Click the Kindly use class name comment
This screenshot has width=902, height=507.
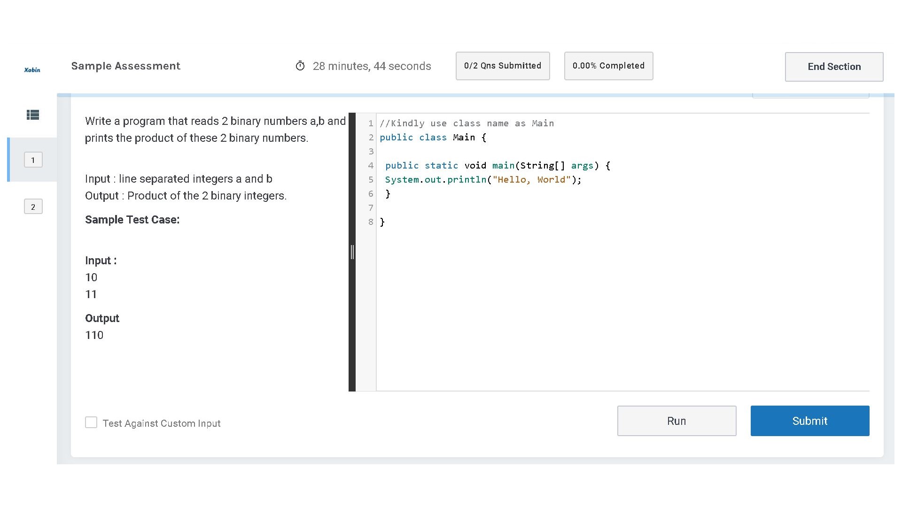[467, 123]
